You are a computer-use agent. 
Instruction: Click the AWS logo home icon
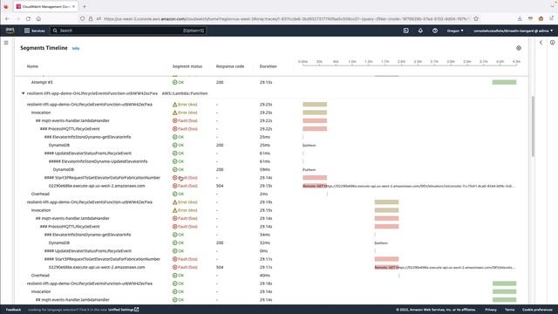pyautogui.click(x=10, y=31)
